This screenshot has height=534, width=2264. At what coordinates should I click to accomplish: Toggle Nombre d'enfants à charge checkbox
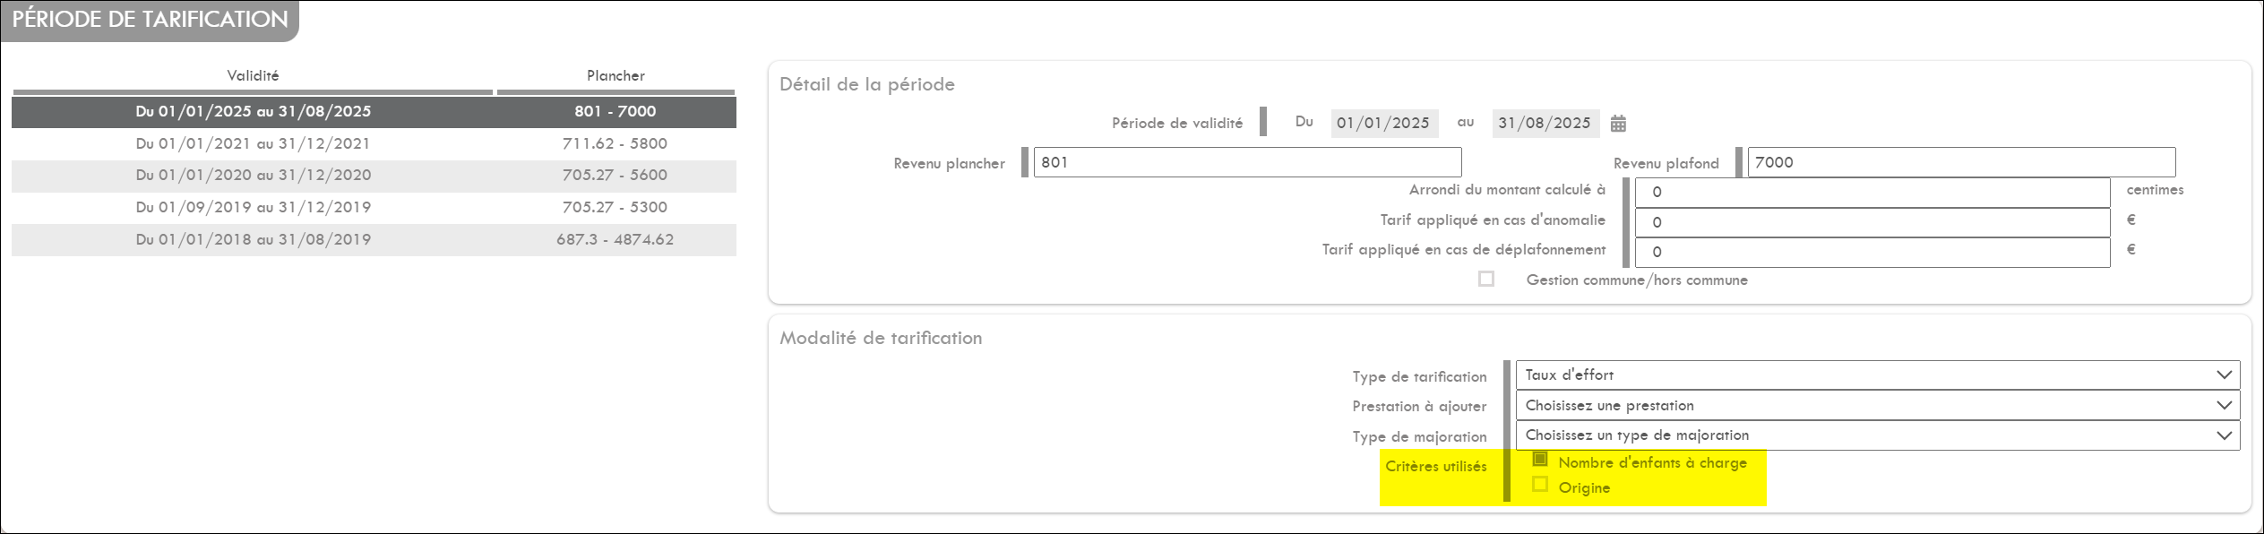click(x=1540, y=459)
